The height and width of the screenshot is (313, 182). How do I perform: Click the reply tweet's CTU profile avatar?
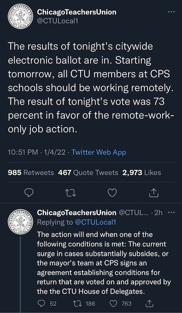point(21,222)
